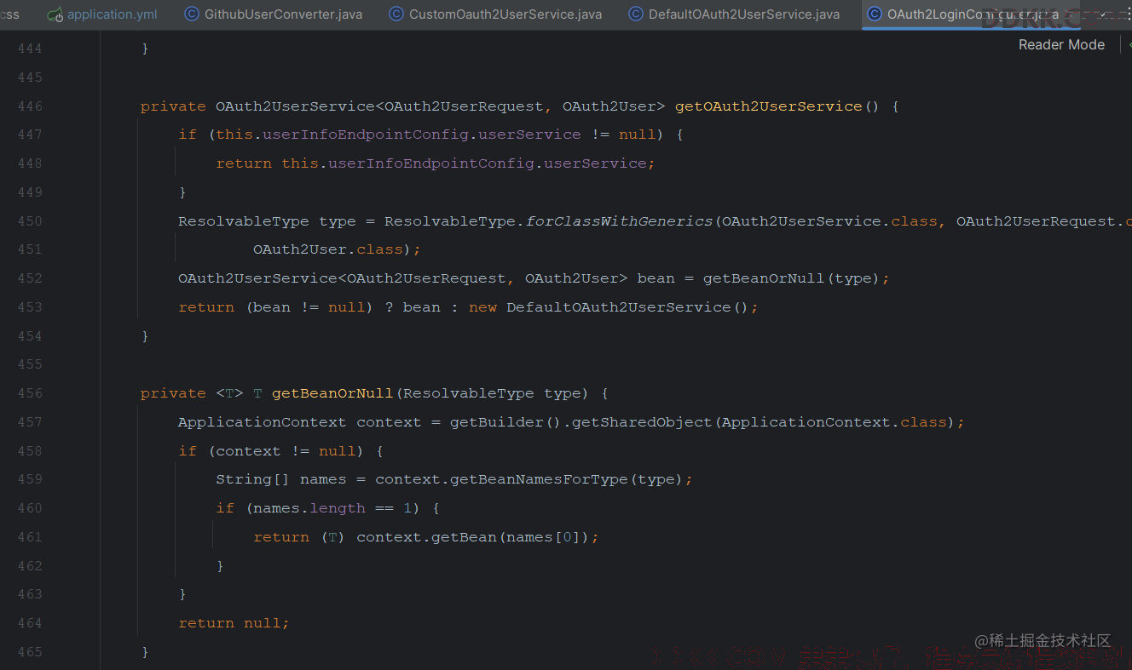Click the names.length condition on line 460

point(309,508)
